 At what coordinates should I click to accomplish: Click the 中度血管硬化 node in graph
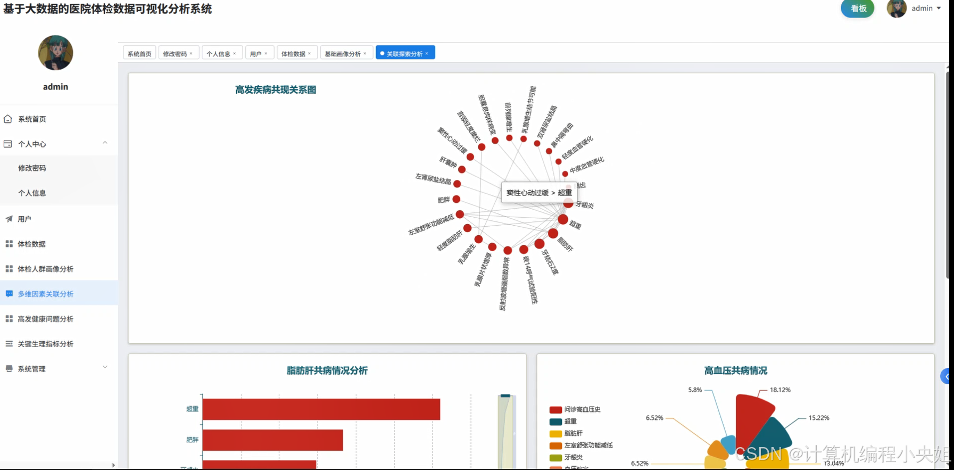565,174
